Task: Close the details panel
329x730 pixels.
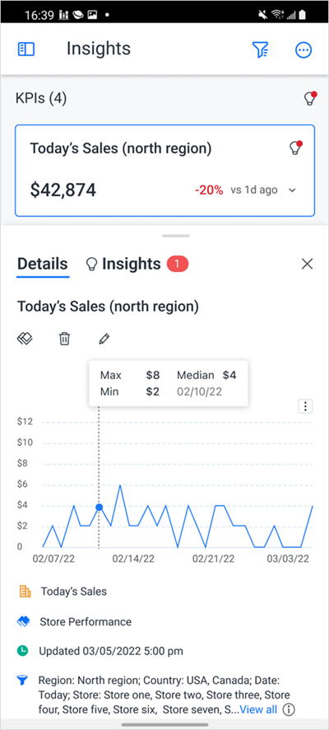Action: [307, 264]
